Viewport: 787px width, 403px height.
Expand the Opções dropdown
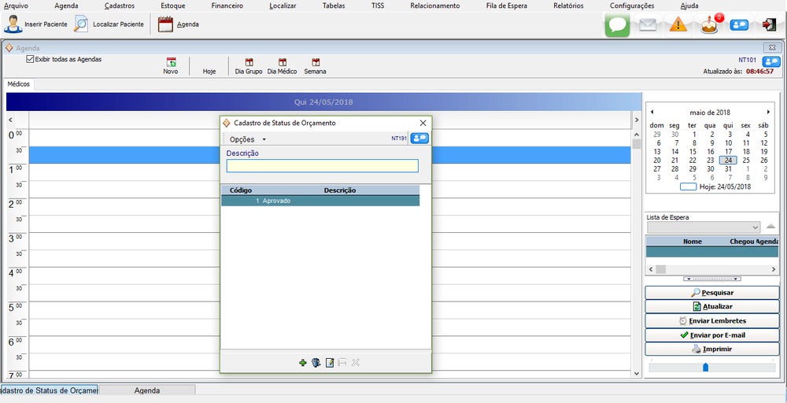tap(247, 139)
